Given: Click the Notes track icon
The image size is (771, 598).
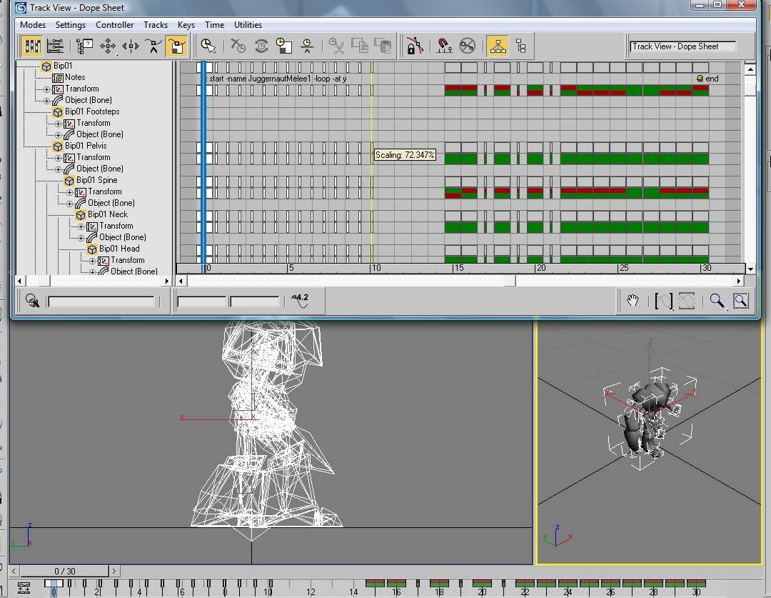Looking at the screenshot, I should tap(58, 78).
